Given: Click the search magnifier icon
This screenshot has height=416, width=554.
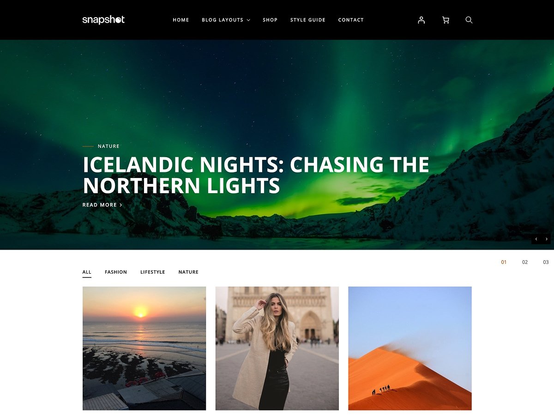Looking at the screenshot, I should 469,20.
